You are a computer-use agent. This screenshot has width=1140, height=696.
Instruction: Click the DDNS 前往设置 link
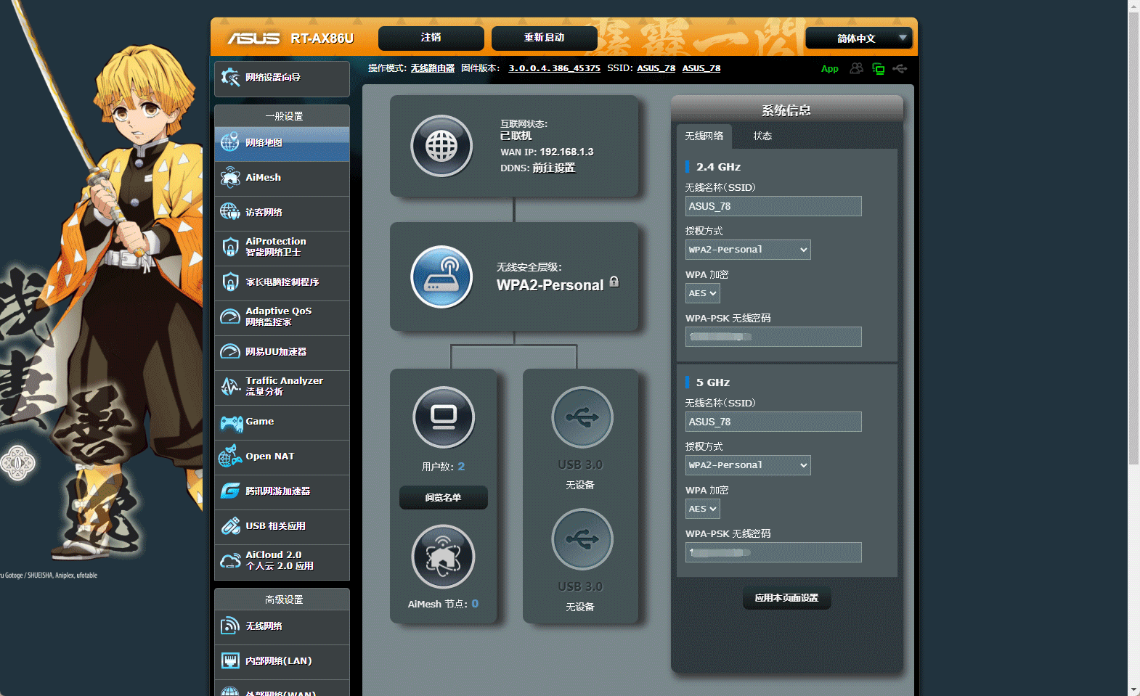[554, 168]
